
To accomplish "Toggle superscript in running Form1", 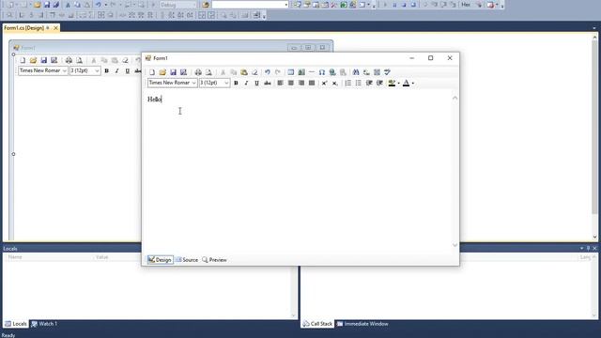I will tap(324, 84).
